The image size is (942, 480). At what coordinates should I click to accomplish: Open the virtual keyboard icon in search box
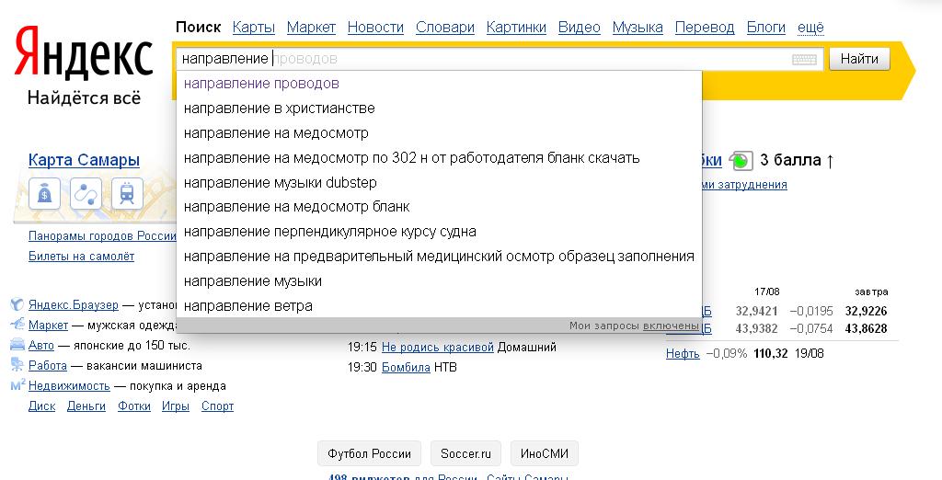coord(804,60)
